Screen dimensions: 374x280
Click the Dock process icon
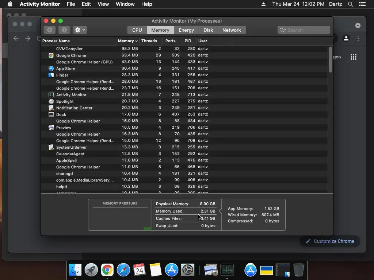point(51,114)
